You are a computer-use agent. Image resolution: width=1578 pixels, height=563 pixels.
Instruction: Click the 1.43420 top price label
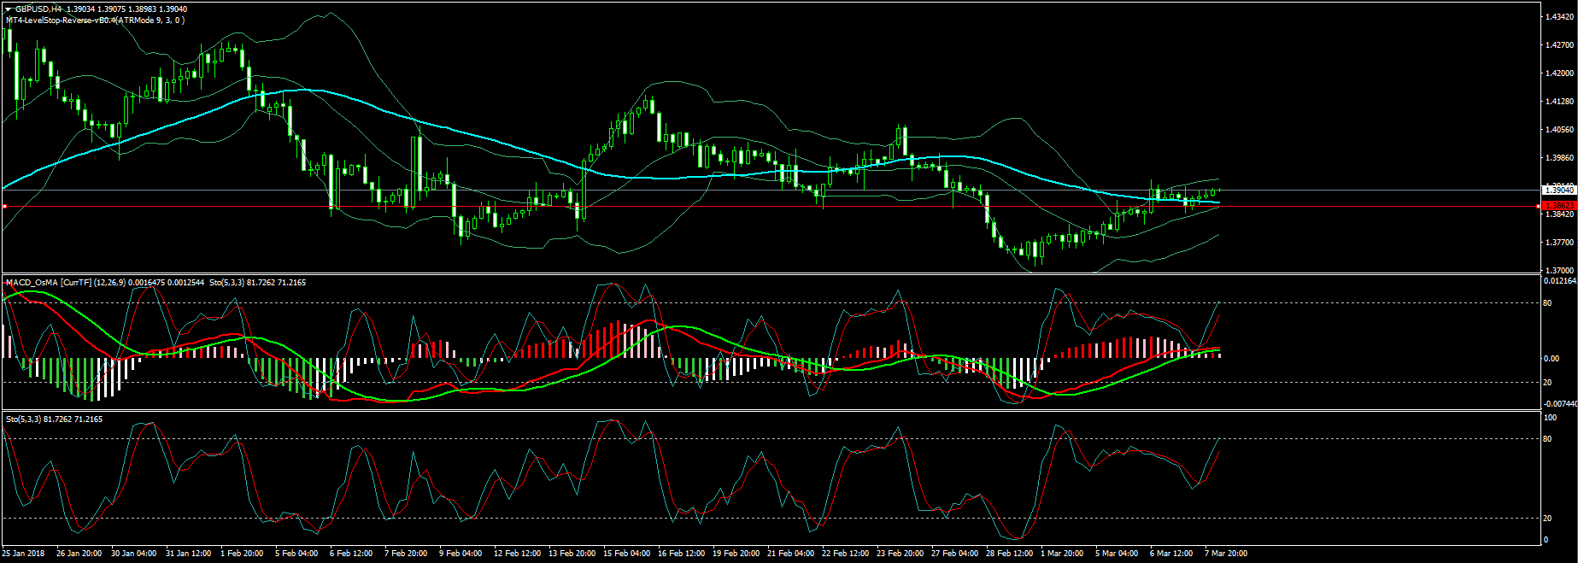pos(1559,17)
